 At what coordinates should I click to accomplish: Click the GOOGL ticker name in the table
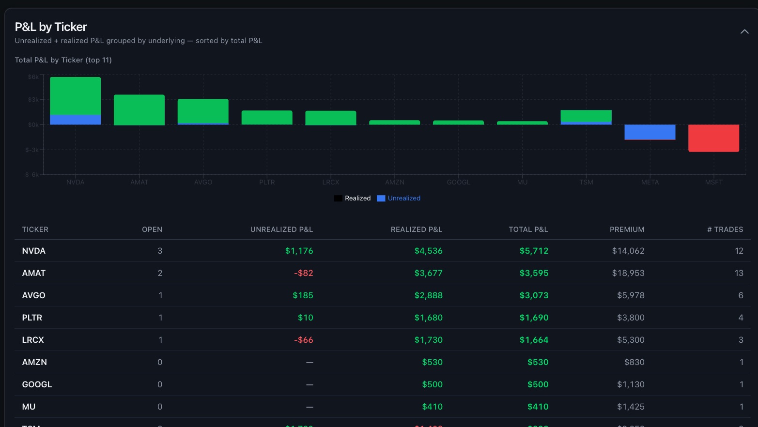coord(37,384)
